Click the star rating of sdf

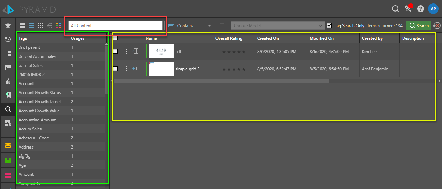234,52
